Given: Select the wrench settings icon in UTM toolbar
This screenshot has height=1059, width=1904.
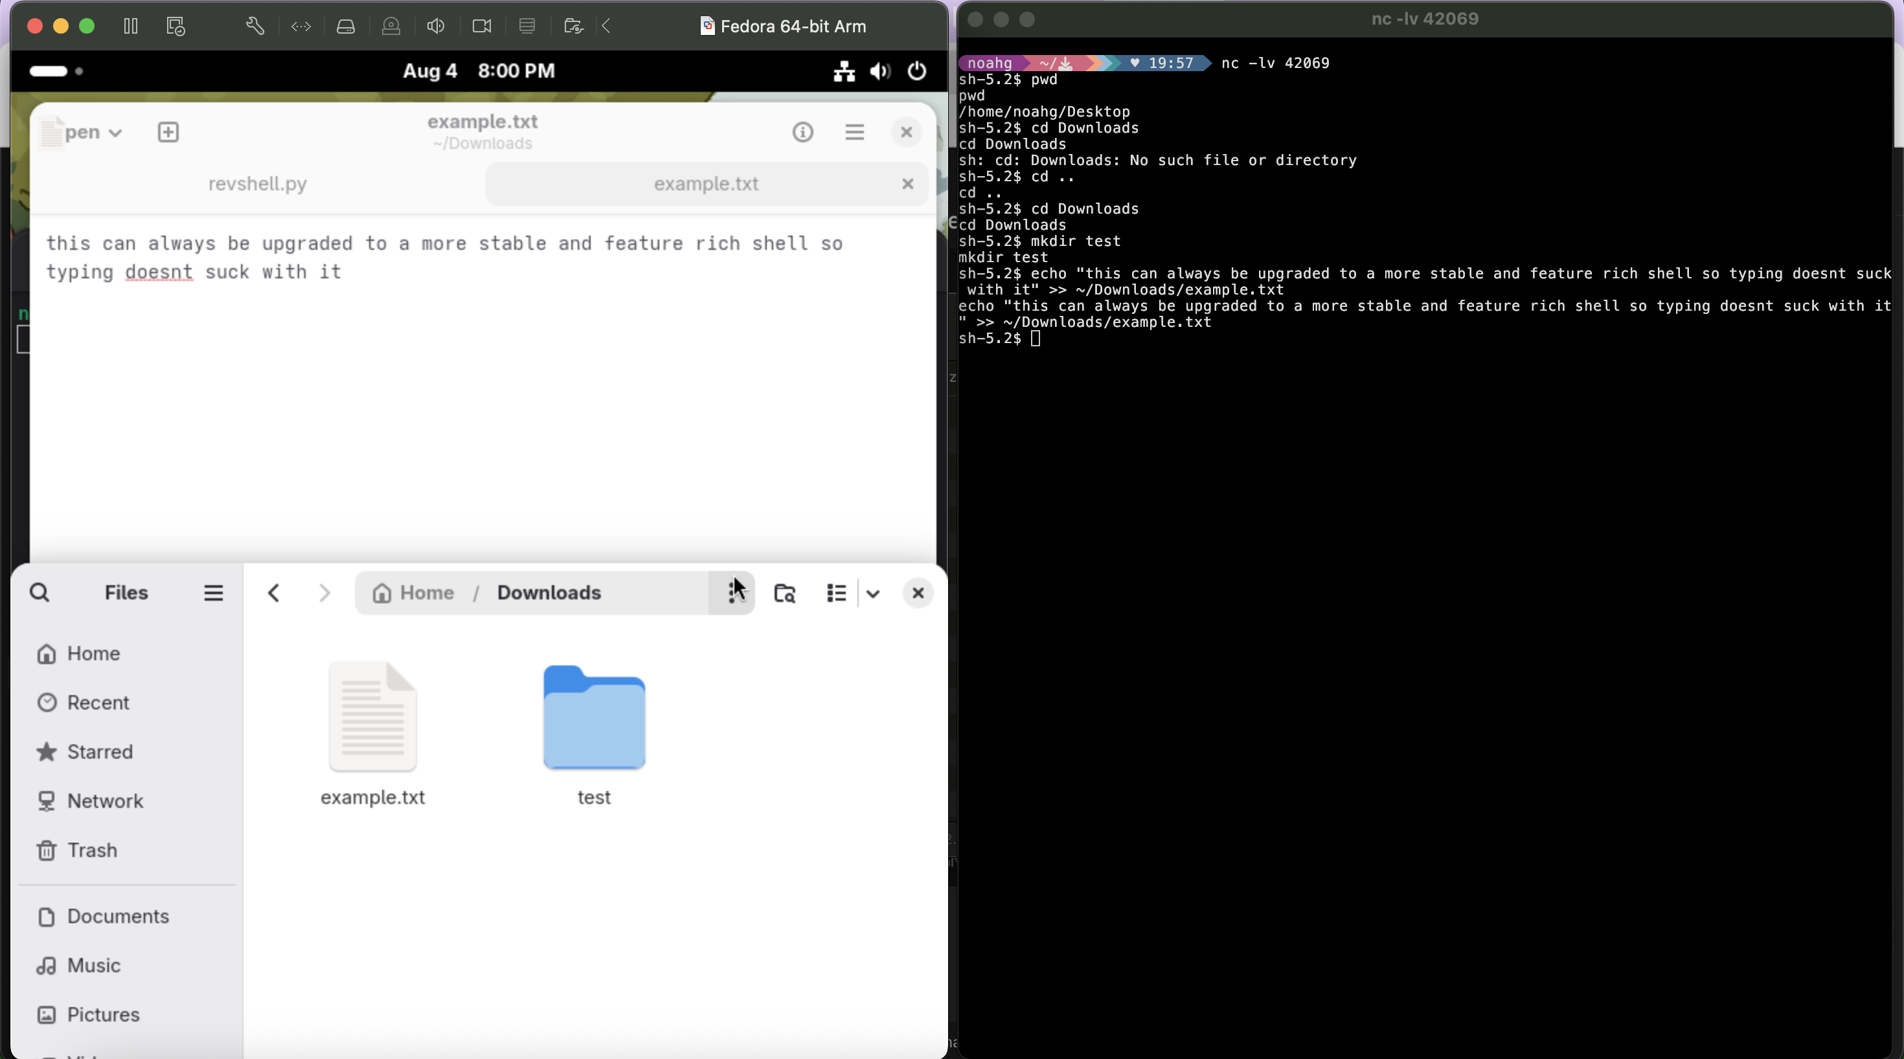Looking at the screenshot, I should pyautogui.click(x=255, y=27).
